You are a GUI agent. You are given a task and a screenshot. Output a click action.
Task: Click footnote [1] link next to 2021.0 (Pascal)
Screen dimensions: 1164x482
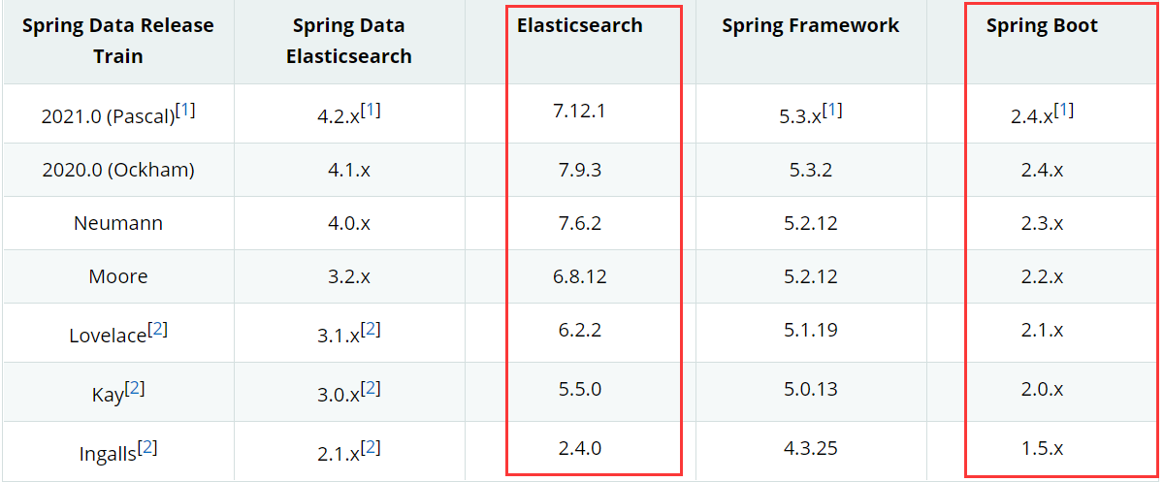[x=185, y=111]
